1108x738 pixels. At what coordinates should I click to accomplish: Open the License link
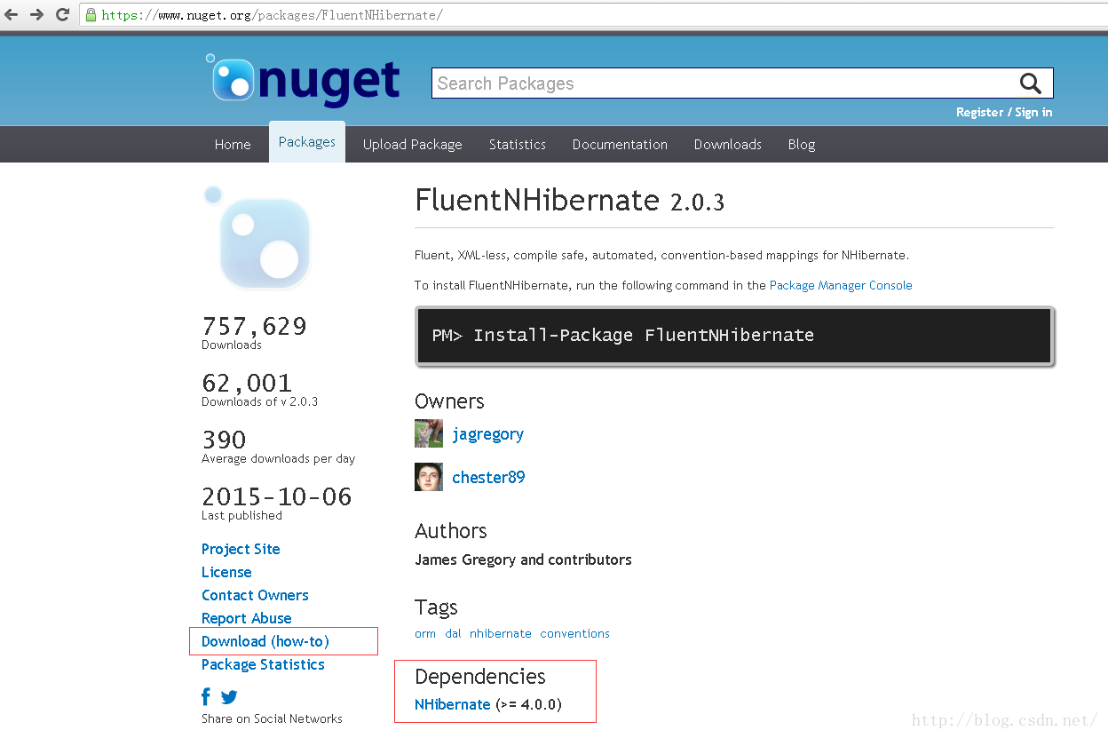tap(226, 572)
